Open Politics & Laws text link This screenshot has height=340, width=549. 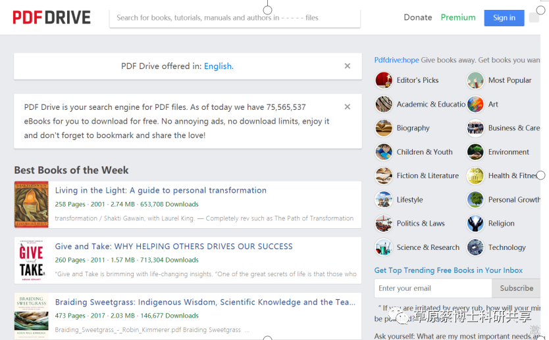(x=421, y=223)
